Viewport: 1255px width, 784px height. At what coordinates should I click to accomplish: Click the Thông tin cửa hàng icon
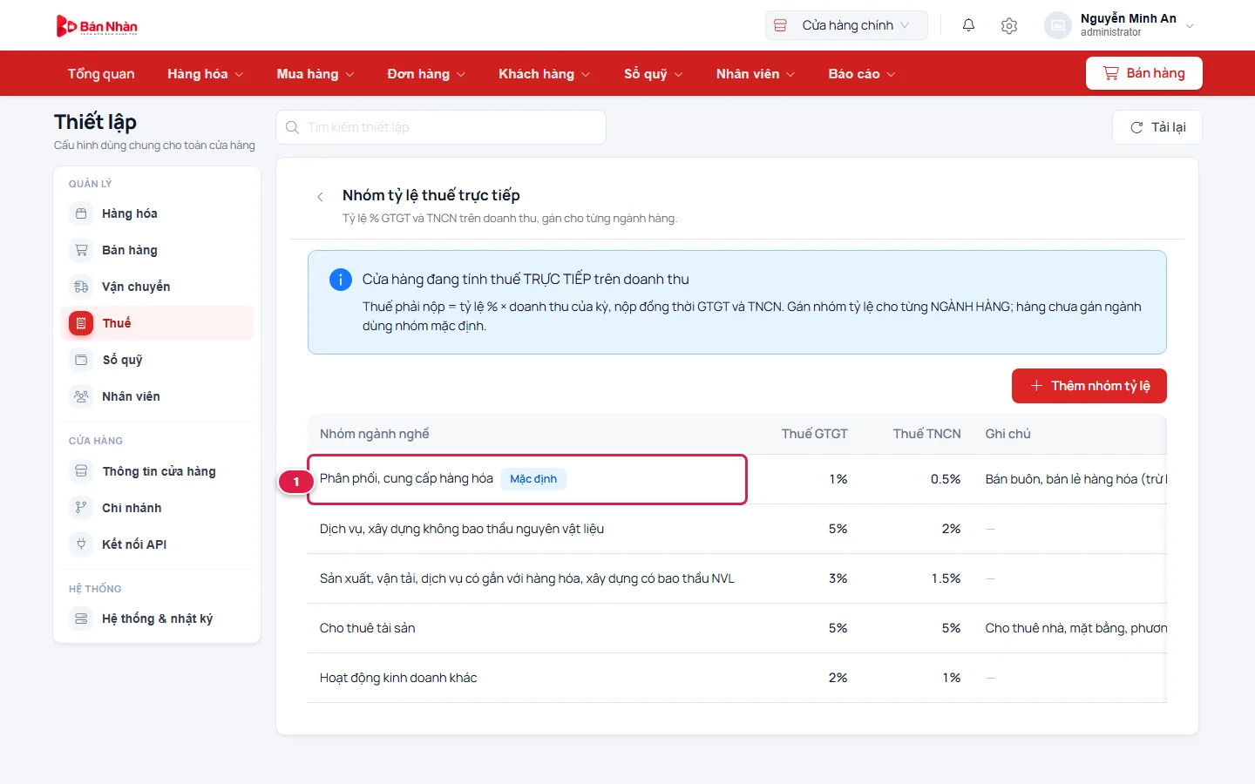[x=81, y=471]
